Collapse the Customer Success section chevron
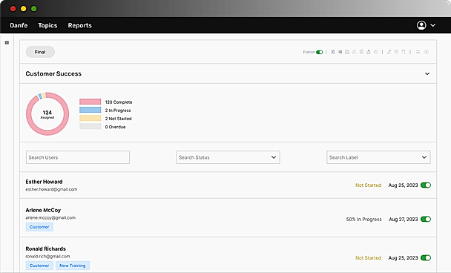The image size is (451, 273). (427, 73)
